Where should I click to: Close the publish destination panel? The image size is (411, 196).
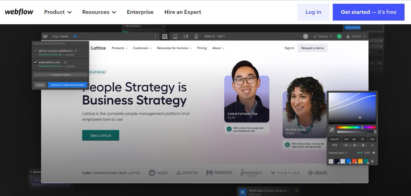(x=40, y=85)
